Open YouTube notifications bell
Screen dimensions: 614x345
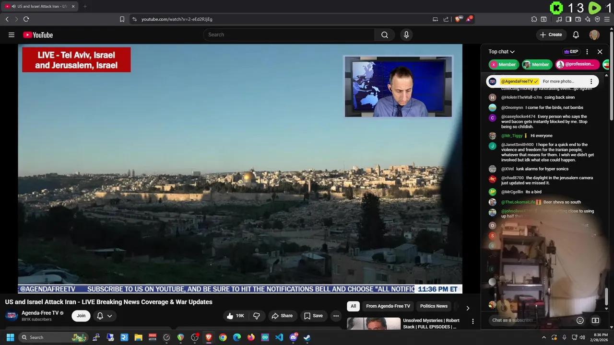coord(576,34)
